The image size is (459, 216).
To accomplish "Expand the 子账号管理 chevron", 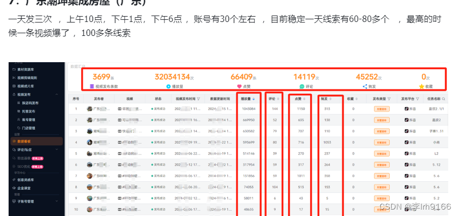I will 57,202.
